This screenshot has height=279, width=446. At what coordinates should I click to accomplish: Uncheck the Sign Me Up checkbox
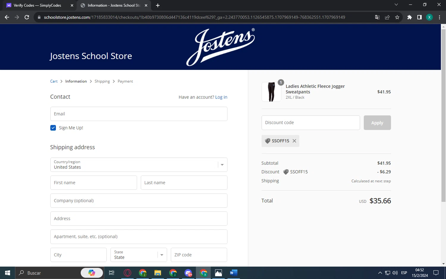(53, 128)
